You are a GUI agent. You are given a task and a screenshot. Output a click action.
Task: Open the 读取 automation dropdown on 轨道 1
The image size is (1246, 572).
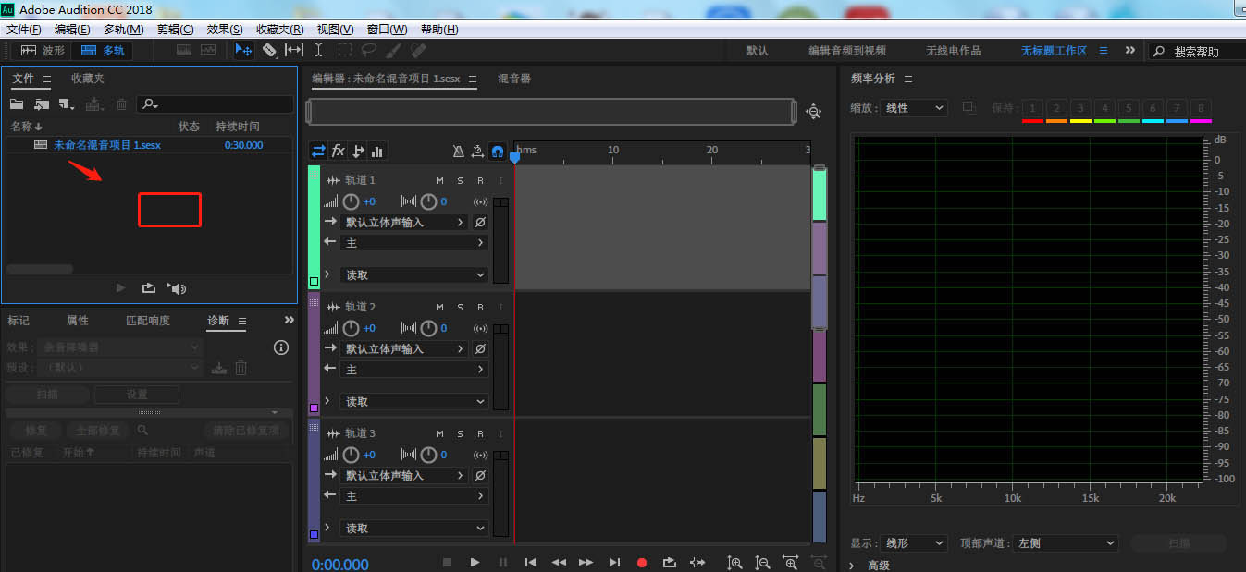point(414,275)
